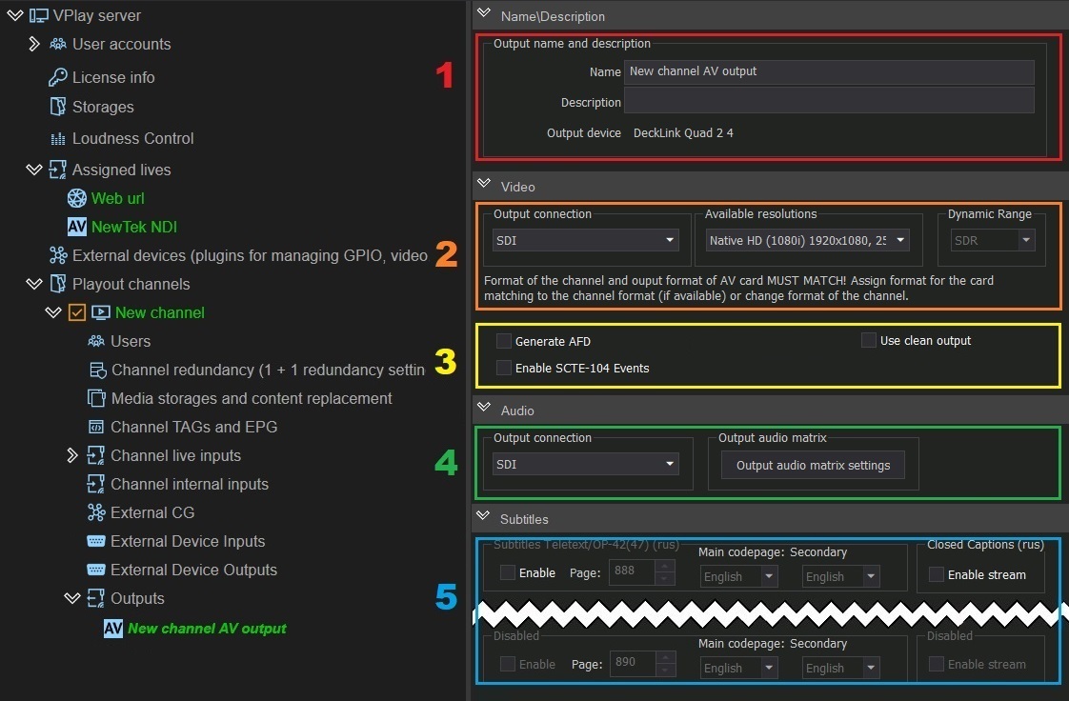Click the Description input field
The height and width of the screenshot is (701, 1069).
click(x=829, y=101)
